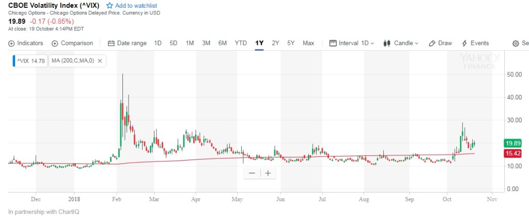Select the 5D range tab
The width and height of the screenshot is (529, 223).
(x=174, y=43)
